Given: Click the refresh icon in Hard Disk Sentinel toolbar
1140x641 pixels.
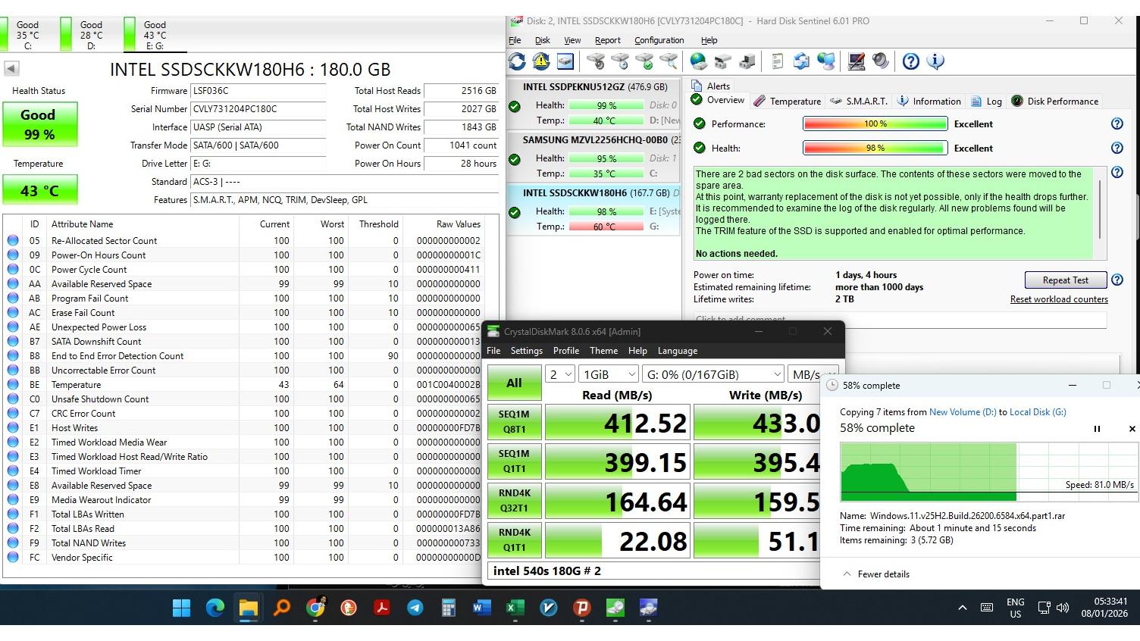Looking at the screenshot, I should [517, 61].
